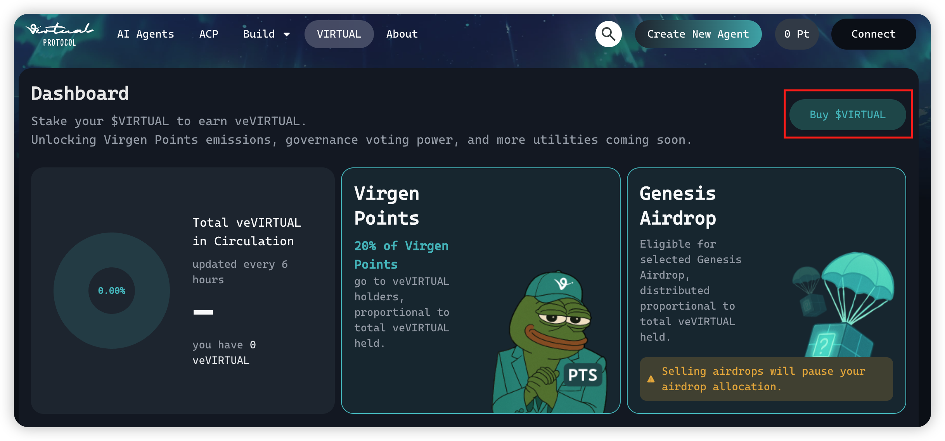
Task: Click the Virtuals Protocol logo
Action: point(59,34)
